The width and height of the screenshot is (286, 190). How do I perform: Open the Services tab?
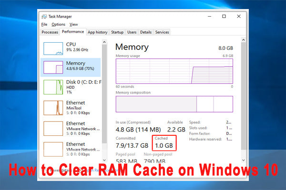coord(162,32)
